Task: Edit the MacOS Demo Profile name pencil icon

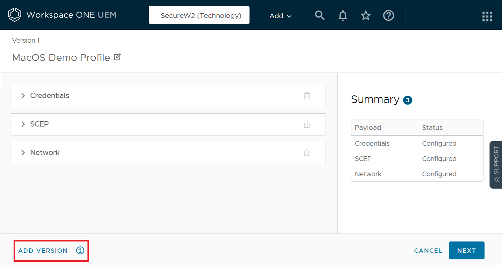Action: click(x=117, y=57)
